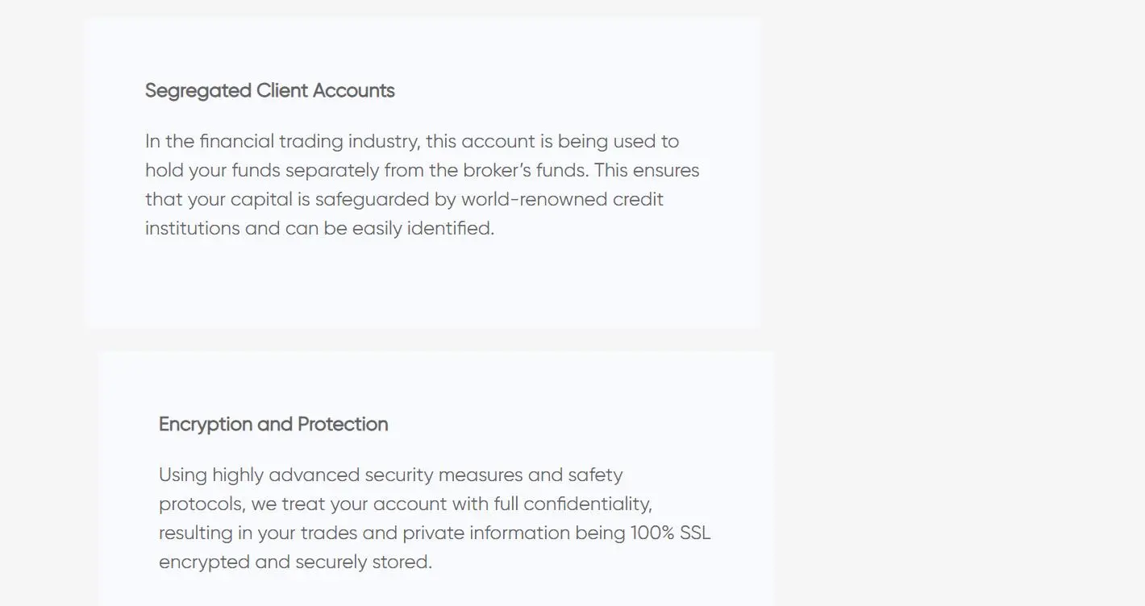The width and height of the screenshot is (1145, 606).
Task: Click the words 'Client Accounts' in first heading
Action: click(326, 91)
